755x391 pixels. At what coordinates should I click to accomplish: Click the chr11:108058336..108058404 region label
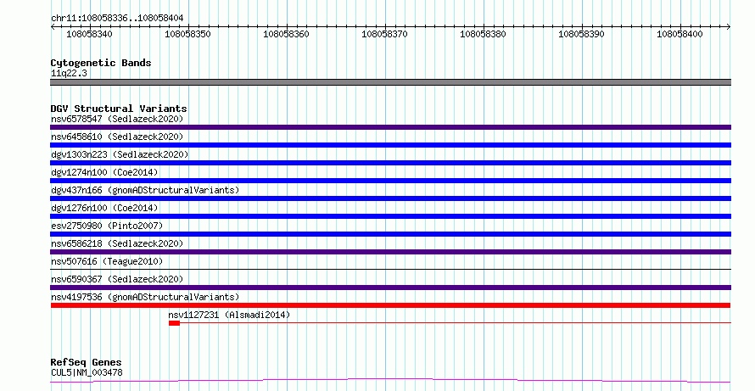click(117, 19)
